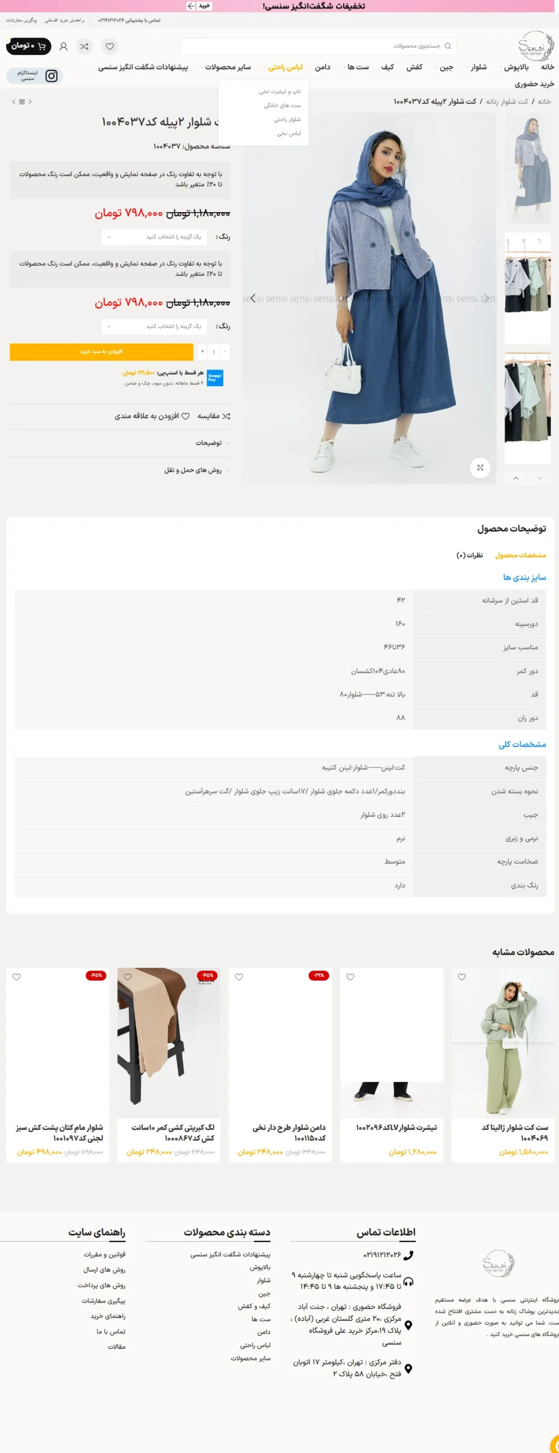Image resolution: width=559 pixels, height=1453 pixels.
Task: Click the Instagram icon badge
Action: click(51, 75)
